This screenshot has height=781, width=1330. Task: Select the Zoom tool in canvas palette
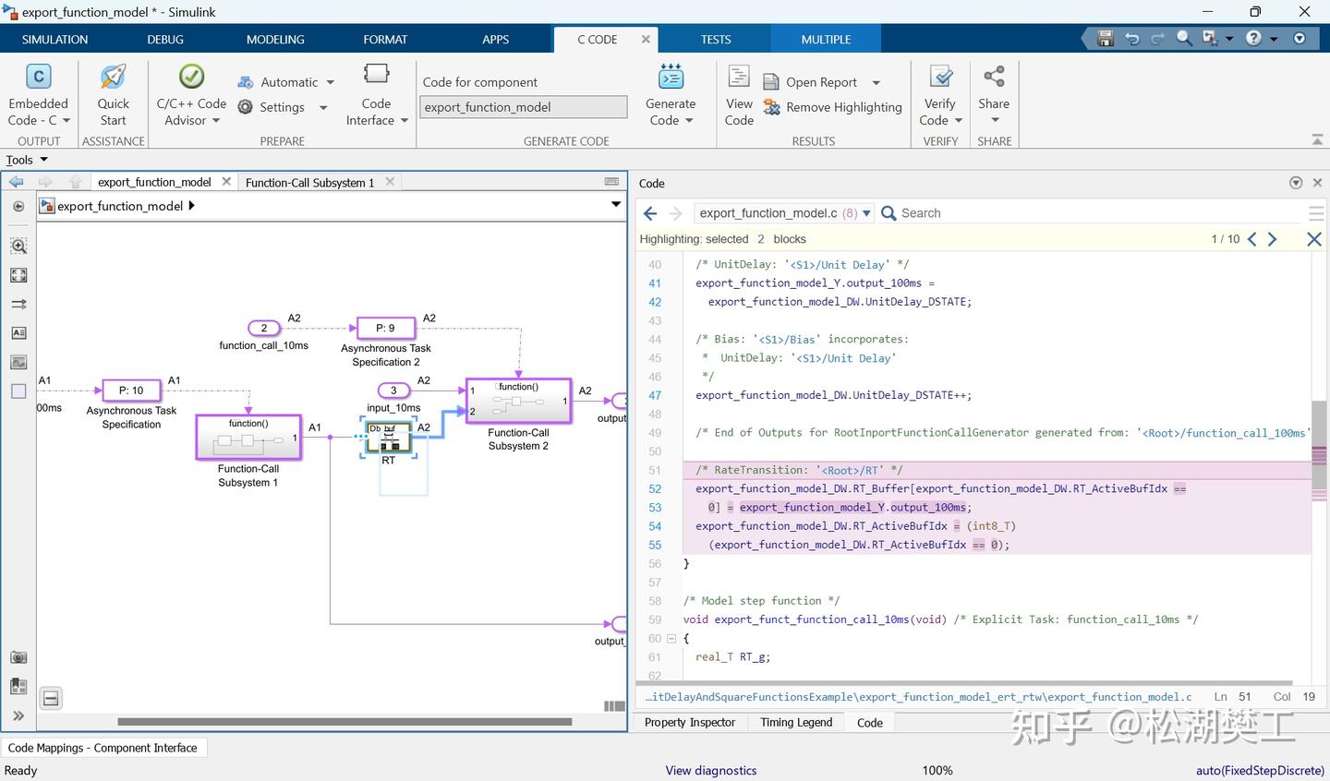coord(18,246)
